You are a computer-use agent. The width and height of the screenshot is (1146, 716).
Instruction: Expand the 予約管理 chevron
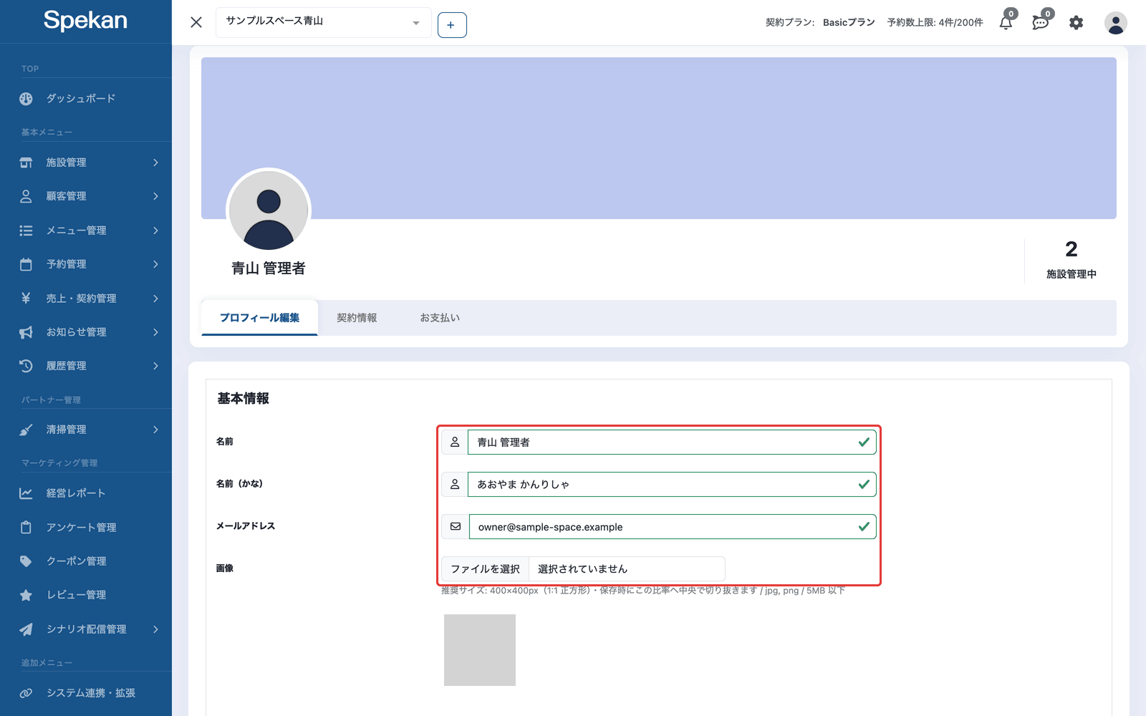click(155, 264)
